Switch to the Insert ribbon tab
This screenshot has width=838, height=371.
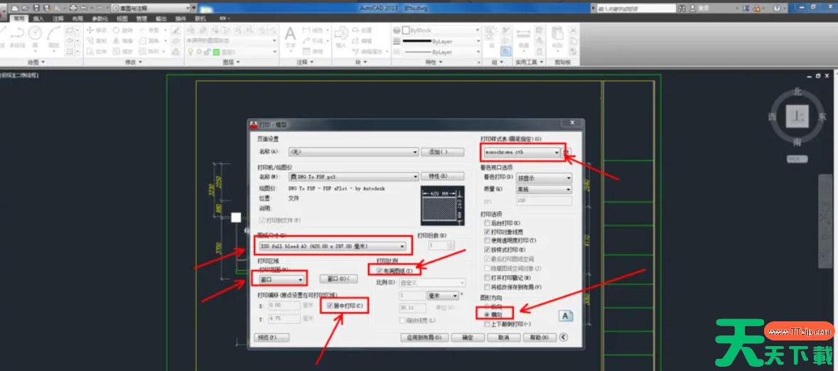[x=38, y=18]
